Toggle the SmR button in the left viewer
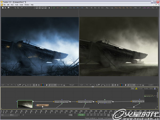160x120 pixels. pyautogui.click(x=55, y=85)
